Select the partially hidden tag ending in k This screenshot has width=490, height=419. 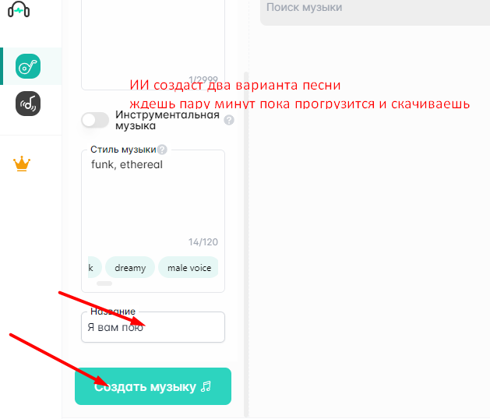94,267
